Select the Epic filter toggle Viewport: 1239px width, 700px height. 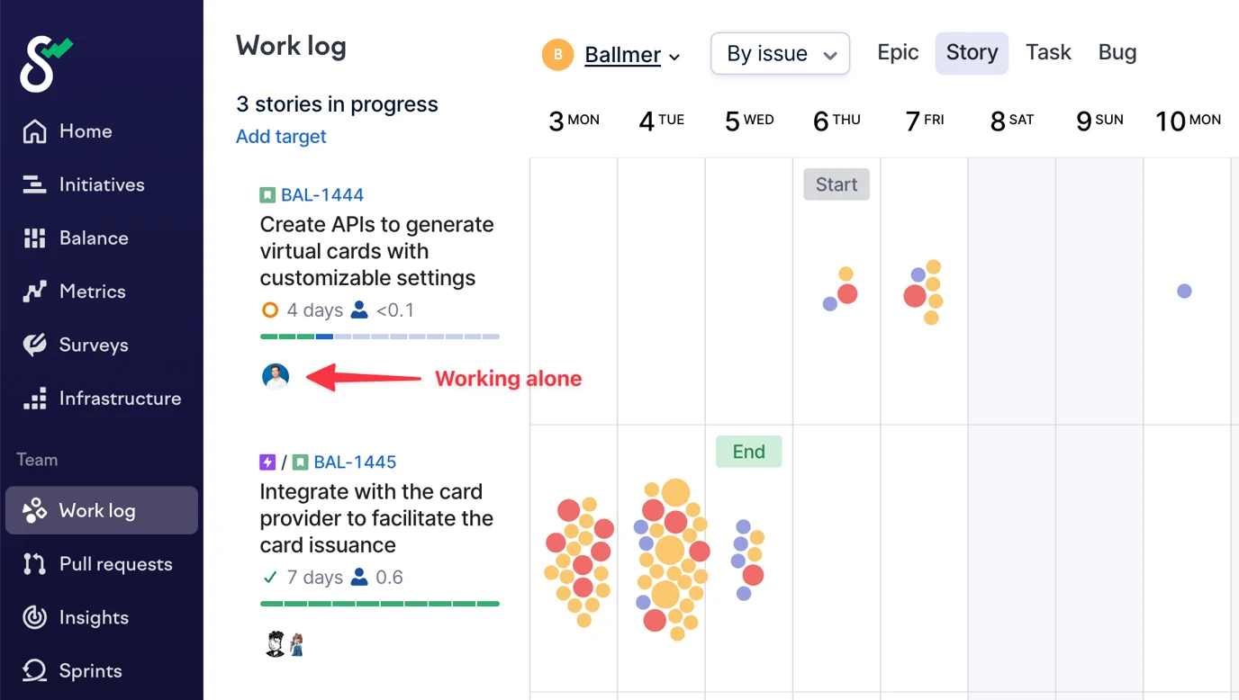[x=898, y=53]
